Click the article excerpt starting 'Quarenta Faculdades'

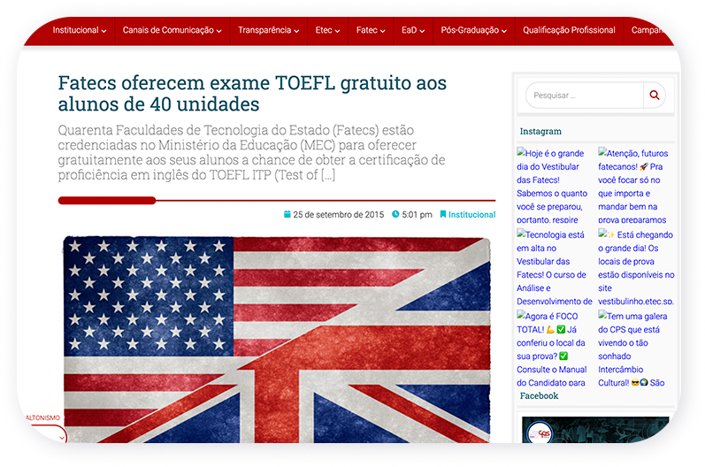click(x=252, y=152)
